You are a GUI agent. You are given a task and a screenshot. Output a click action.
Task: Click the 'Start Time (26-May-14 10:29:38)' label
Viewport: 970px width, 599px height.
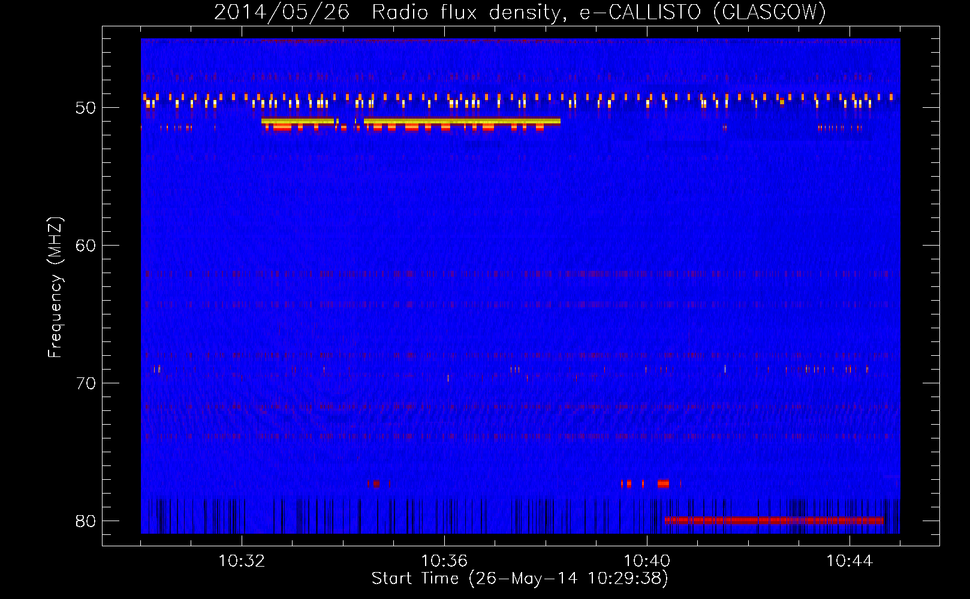tap(520, 579)
